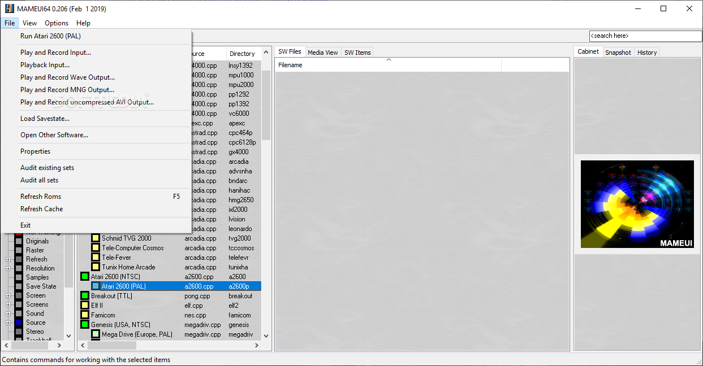Click the green status icon for Genesis (USA, NTSC)
The image size is (703, 366).
85,325
